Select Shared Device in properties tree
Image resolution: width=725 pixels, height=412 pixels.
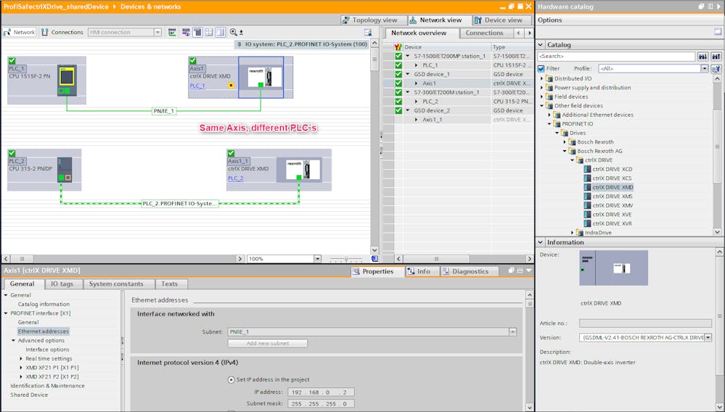click(x=29, y=395)
